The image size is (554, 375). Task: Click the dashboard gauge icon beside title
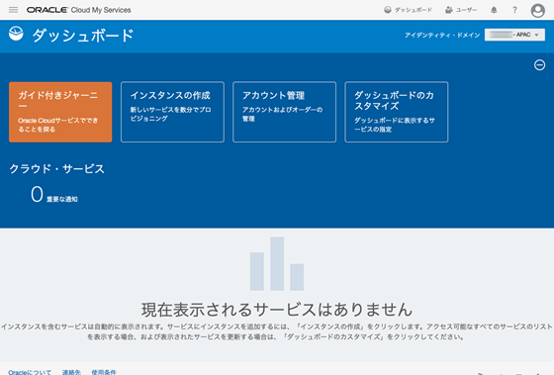click(16, 34)
